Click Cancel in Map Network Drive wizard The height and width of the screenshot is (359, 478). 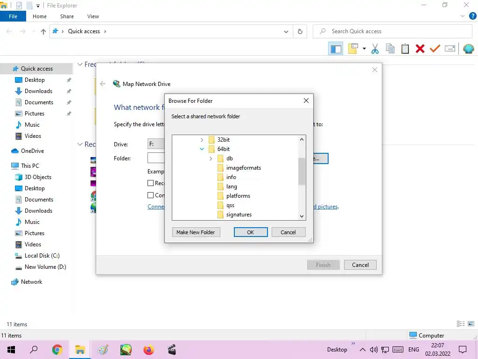point(360,265)
